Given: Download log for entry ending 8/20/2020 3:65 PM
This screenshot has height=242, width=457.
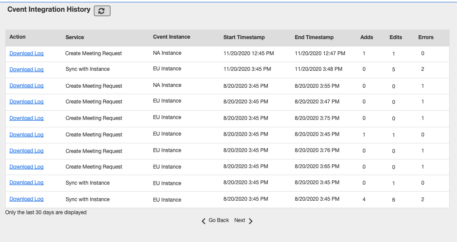Looking at the screenshot, I should tap(27, 167).
